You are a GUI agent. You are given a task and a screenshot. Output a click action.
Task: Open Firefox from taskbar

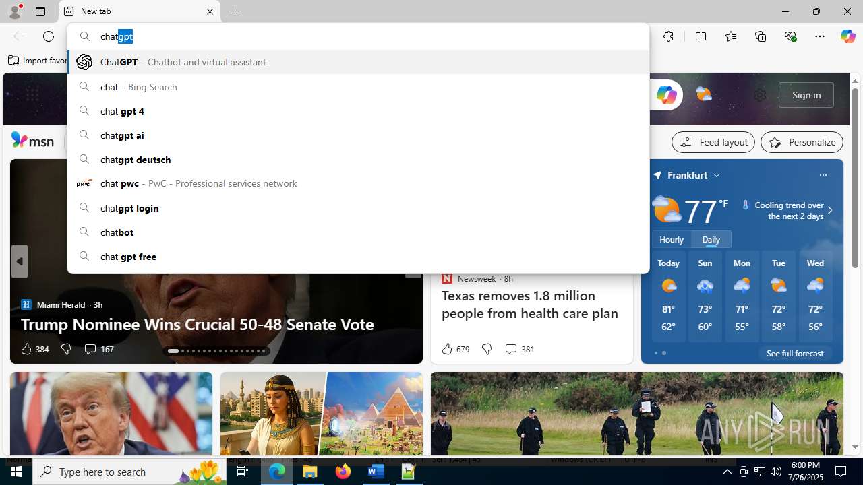click(343, 472)
